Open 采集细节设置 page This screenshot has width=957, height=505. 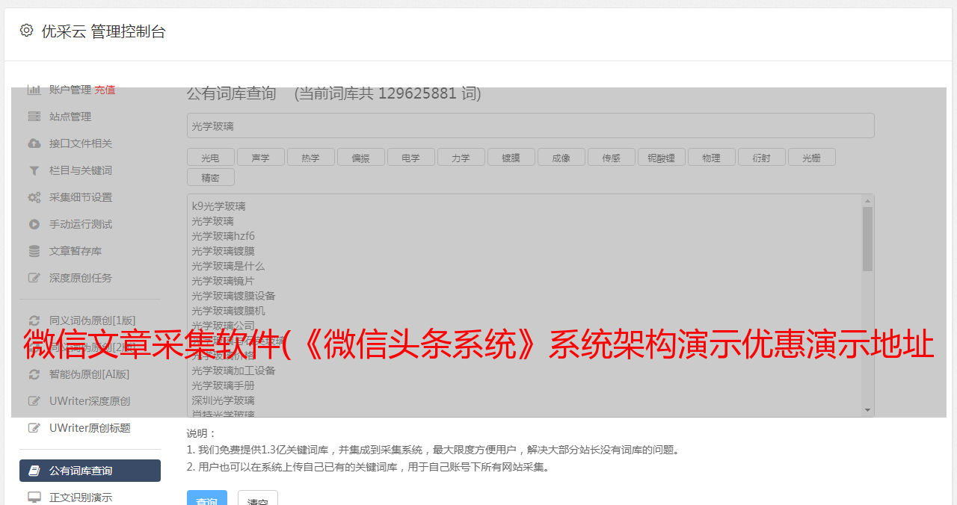[x=81, y=197]
